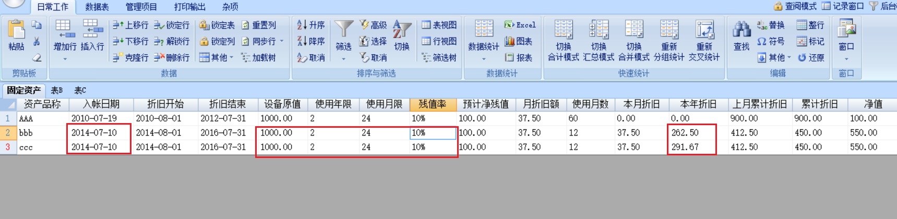Click 切换合计模式 total mode

(564, 41)
